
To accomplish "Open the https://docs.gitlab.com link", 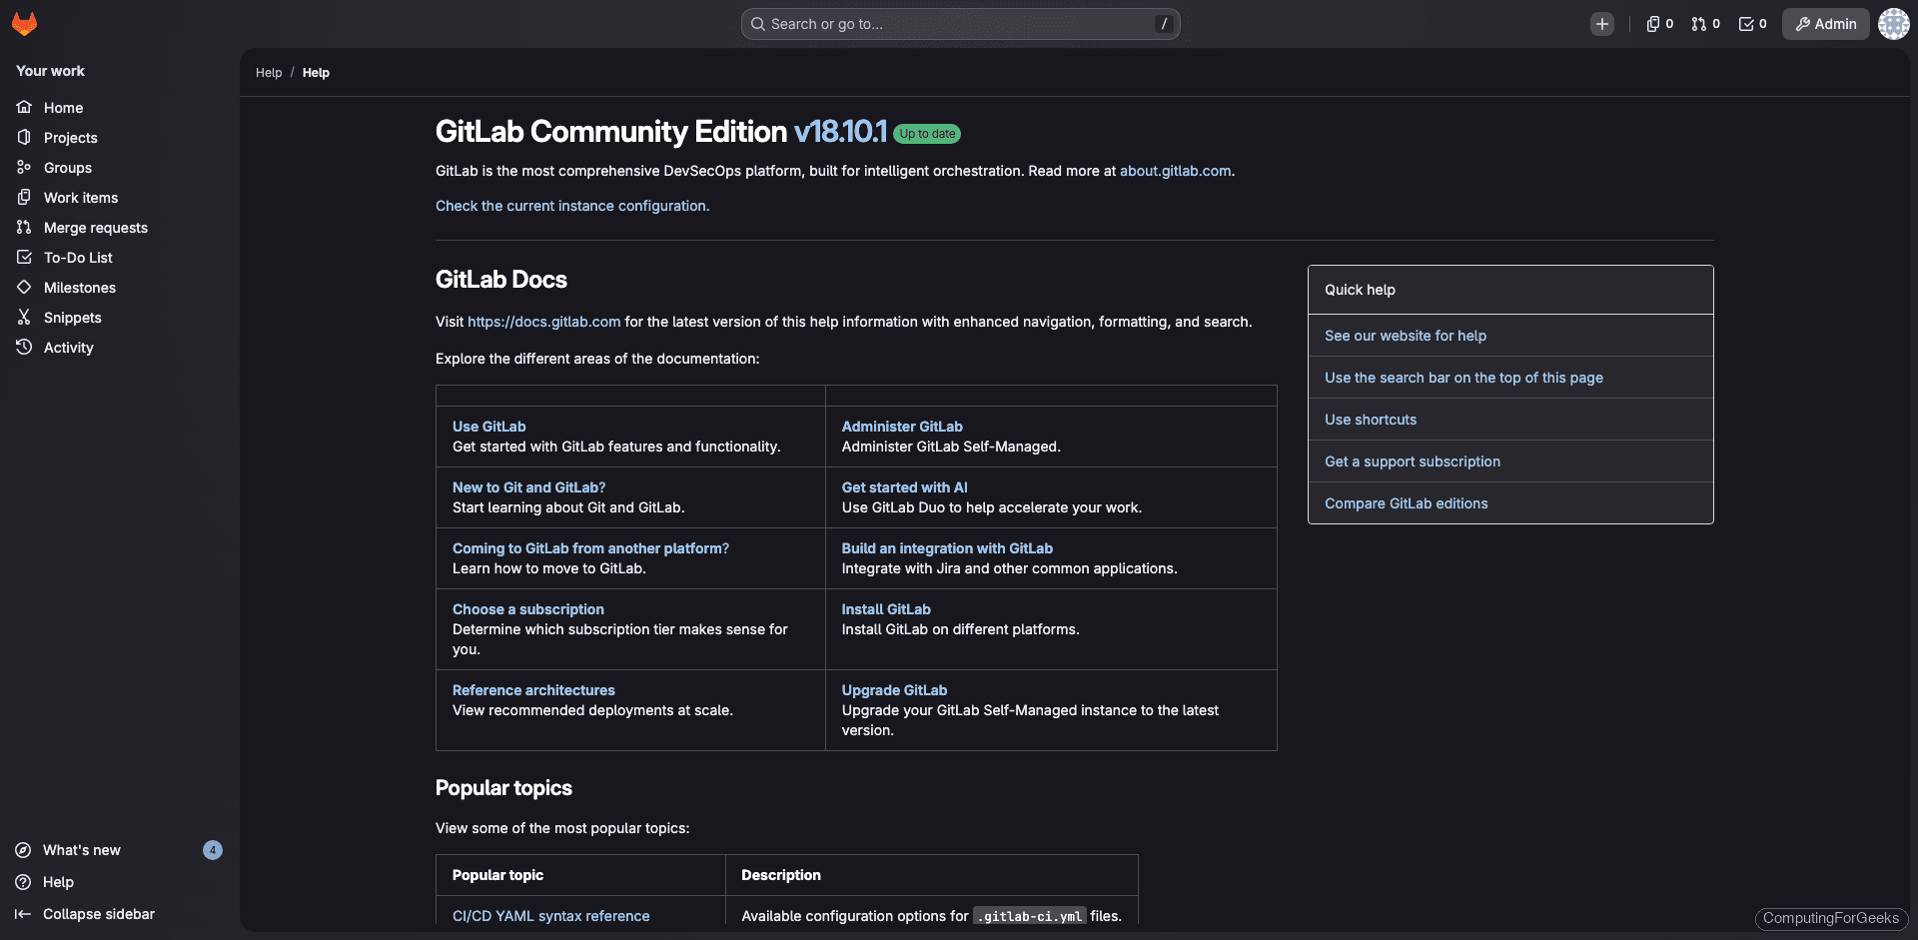I will click(x=543, y=322).
